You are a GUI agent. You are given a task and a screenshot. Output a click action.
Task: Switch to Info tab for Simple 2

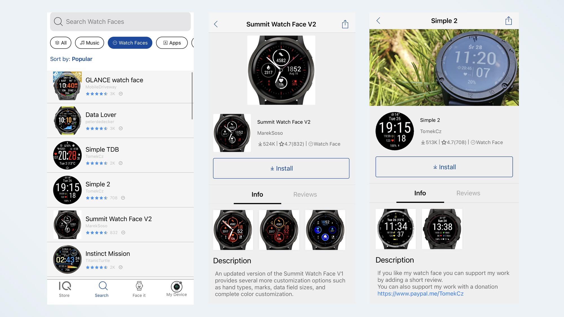click(420, 193)
